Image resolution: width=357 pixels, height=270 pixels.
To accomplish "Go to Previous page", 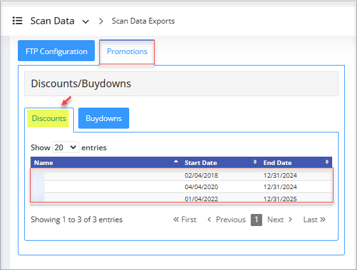I will [x=227, y=220].
